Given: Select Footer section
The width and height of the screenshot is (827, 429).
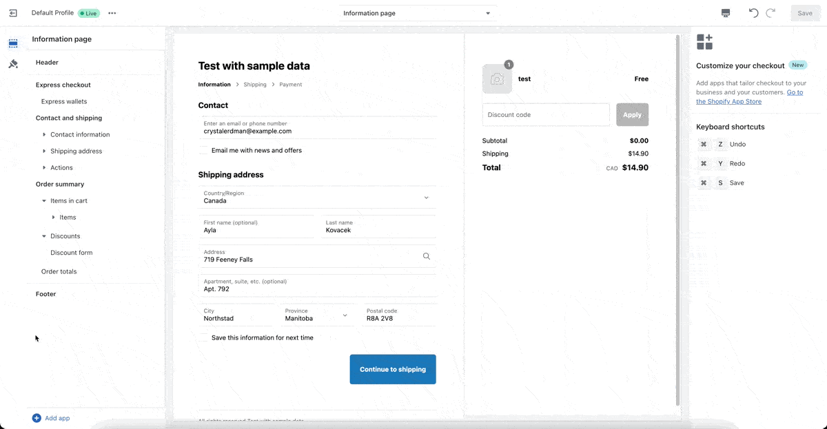Looking at the screenshot, I should tap(45, 294).
